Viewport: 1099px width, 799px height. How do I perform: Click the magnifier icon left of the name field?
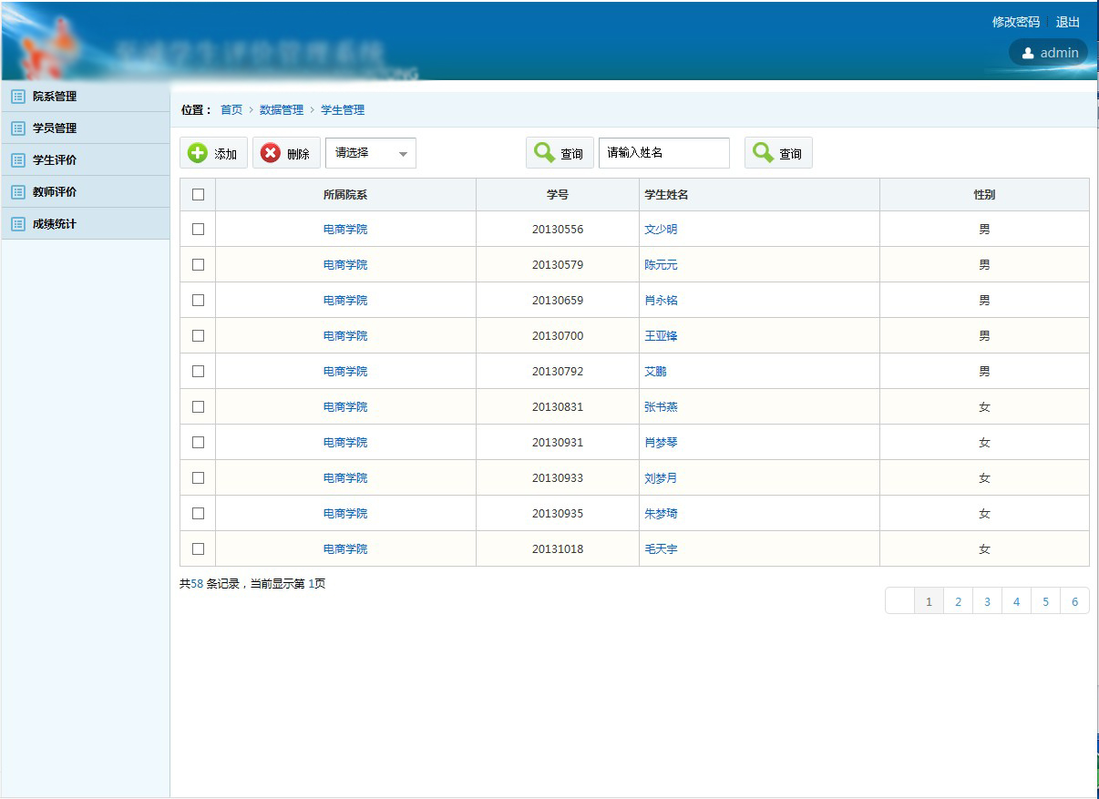(544, 153)
